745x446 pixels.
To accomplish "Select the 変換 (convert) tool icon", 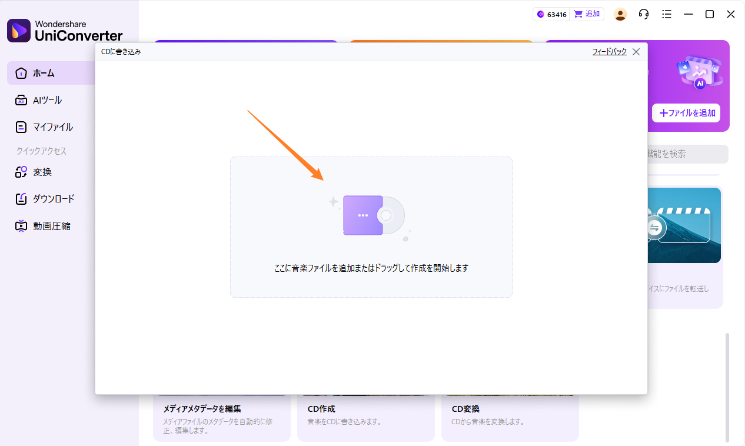I will pyautogui.click(x=20, y=172).
